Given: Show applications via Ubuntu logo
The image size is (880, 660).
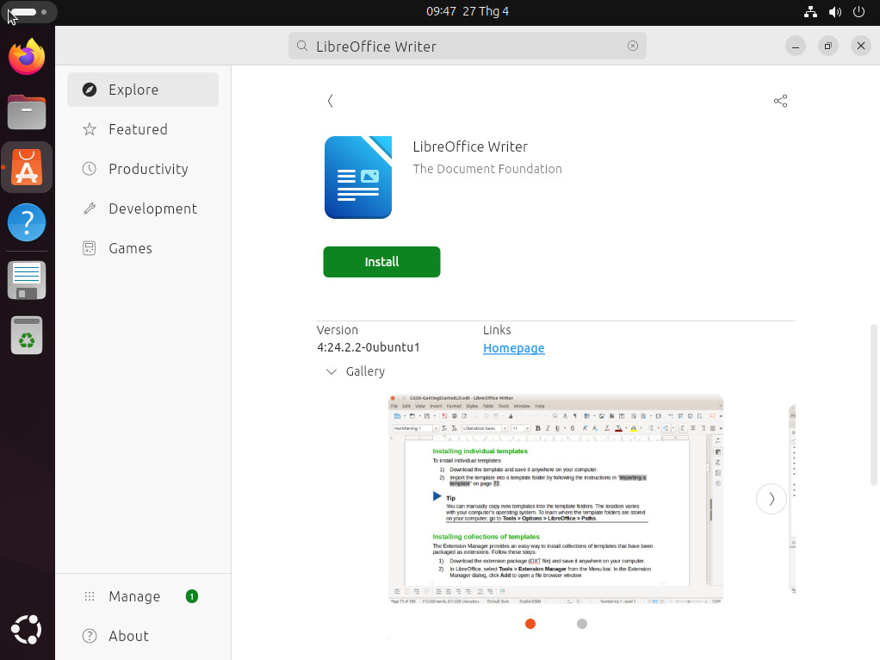Looking at the screenshot, I should [27, 629].
